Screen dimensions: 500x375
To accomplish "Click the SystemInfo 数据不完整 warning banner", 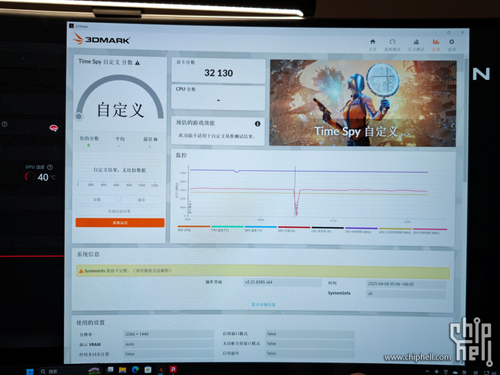I will point(263,271).
